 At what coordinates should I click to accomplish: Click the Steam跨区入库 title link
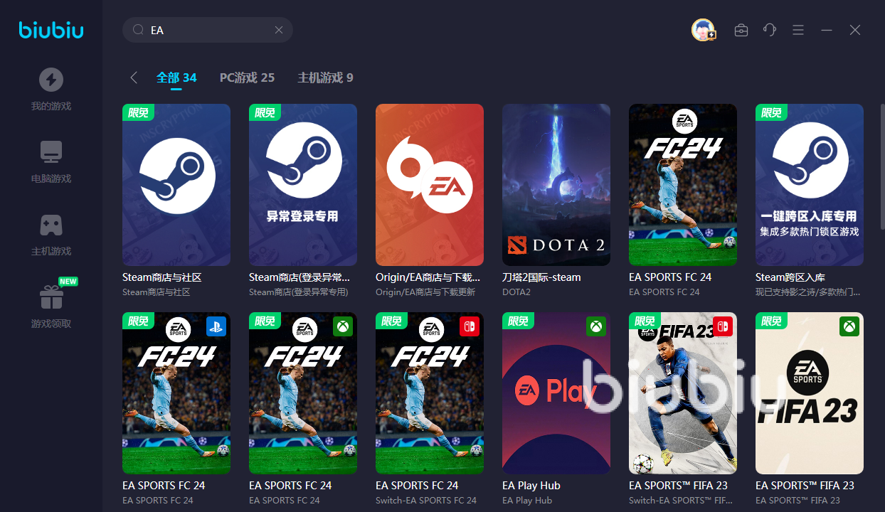[790, 277]
